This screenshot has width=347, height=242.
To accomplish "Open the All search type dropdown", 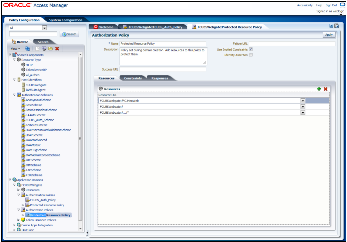I will (x=44, y=28).
